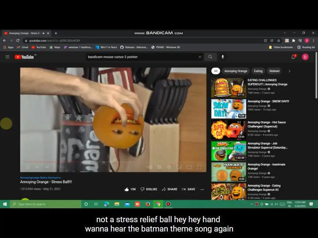SAVE the video to a playlist
The width and height of the screenshot is (318, 238).
click(x=189, y=189)
